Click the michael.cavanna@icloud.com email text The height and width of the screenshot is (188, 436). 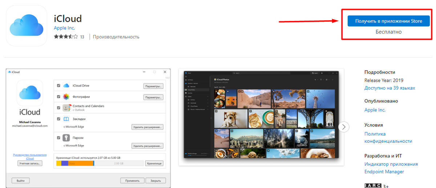(30, 126)
